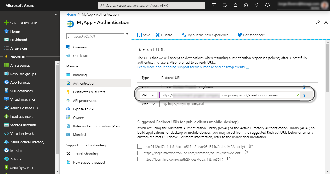Click the empty new redirect URI field
Screen dimensions: 330x174
[230, 104]
